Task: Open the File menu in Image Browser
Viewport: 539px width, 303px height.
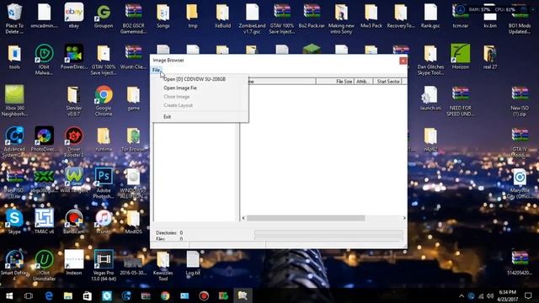Action: (156, 71)
